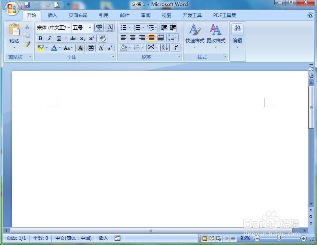This screenshot has height=245, width=317.
Task: Show paragraph marks icon
Action: point(176,47)
